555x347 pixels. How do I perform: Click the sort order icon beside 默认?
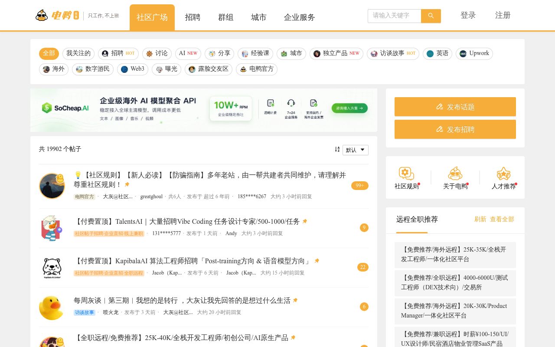(337, 150)
